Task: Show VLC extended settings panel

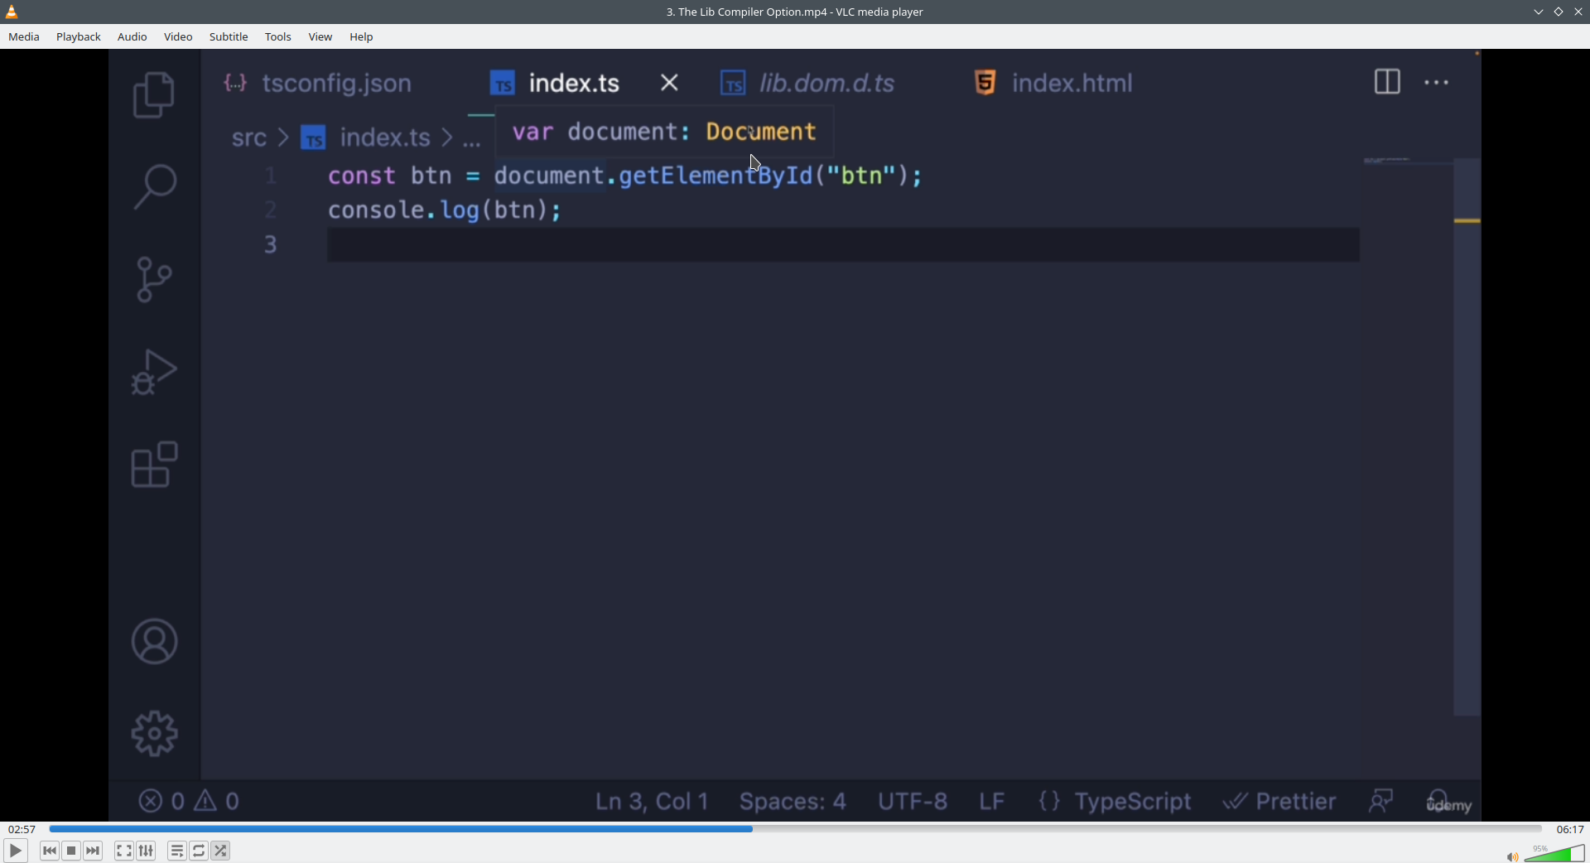Action: [147, 851]
